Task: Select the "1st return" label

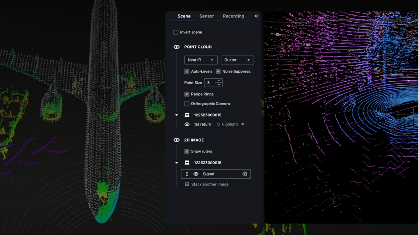Action: (x=203, y=124)
